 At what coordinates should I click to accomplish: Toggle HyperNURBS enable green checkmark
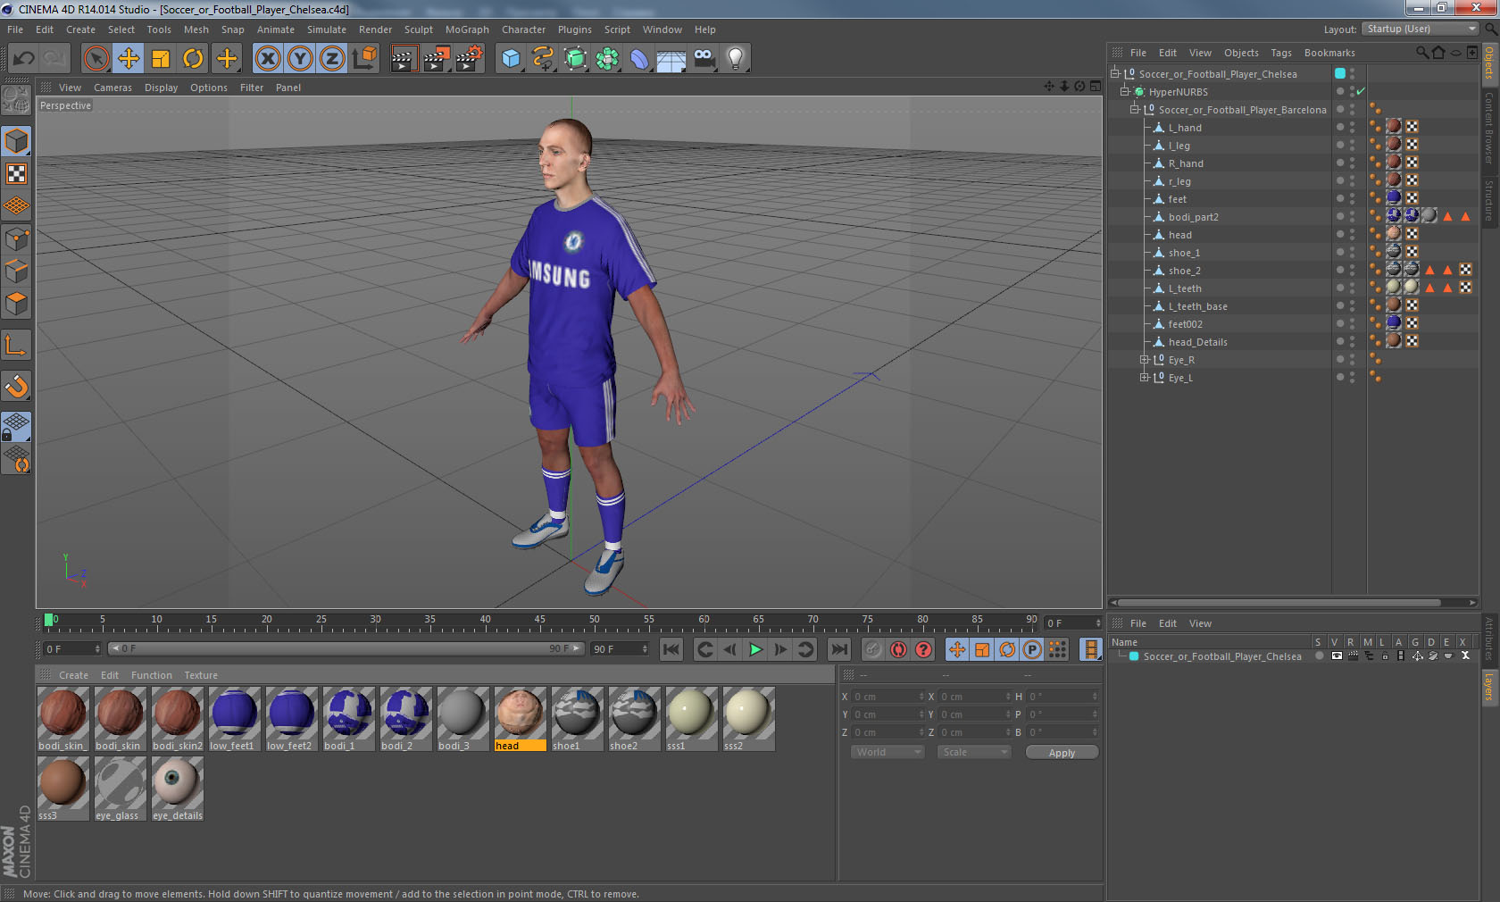(x=1361, y=91)
